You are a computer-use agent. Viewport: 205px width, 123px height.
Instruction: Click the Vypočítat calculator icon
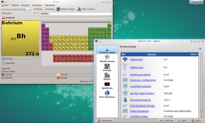coord(3,63)
